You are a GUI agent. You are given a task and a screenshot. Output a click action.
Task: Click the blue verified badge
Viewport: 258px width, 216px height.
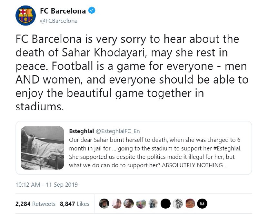[92, 11]
